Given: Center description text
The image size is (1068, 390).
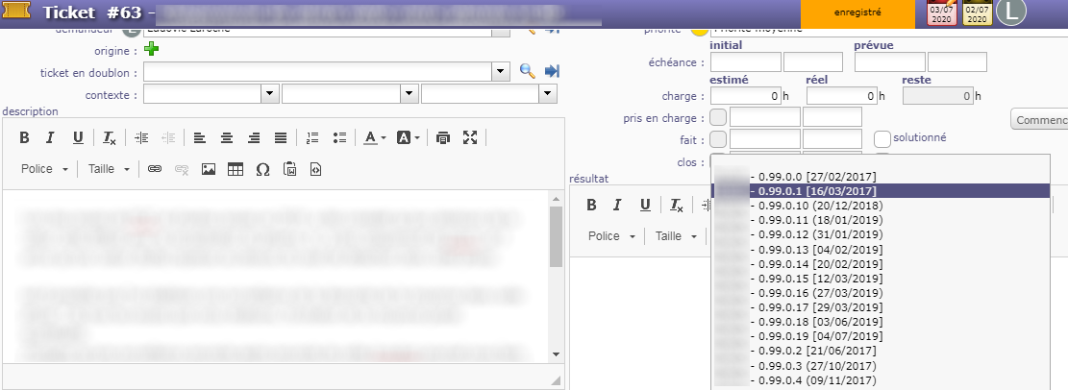Looking at the screenshot, I should 226,137.
